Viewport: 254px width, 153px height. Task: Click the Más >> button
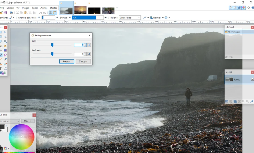[x=28, y=121]
